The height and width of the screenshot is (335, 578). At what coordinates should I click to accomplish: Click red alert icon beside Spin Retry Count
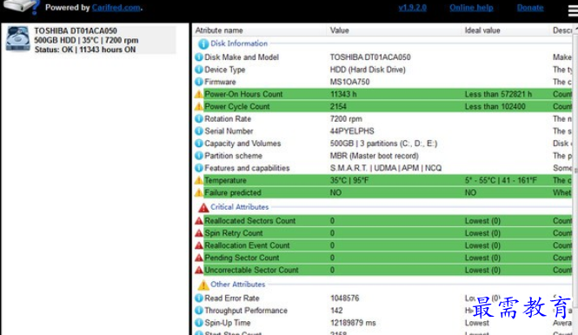click(x=199, y=233)
